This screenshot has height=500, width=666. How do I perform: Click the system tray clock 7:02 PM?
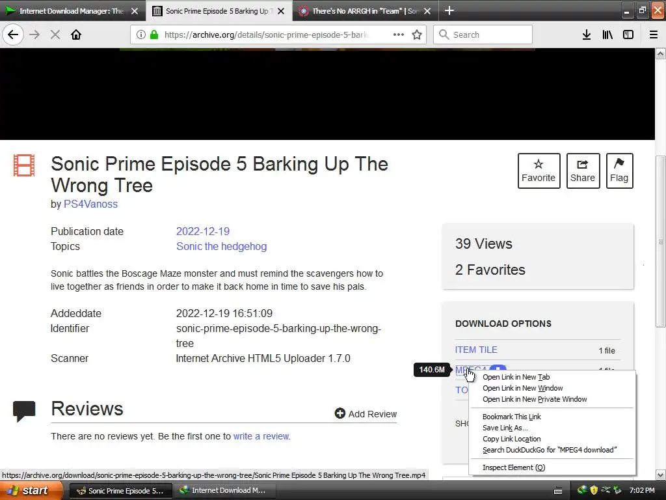(x=642, y=491)
